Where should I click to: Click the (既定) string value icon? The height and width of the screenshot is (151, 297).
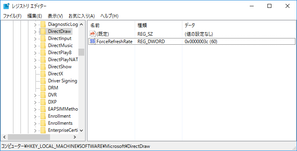coord(93,34)
